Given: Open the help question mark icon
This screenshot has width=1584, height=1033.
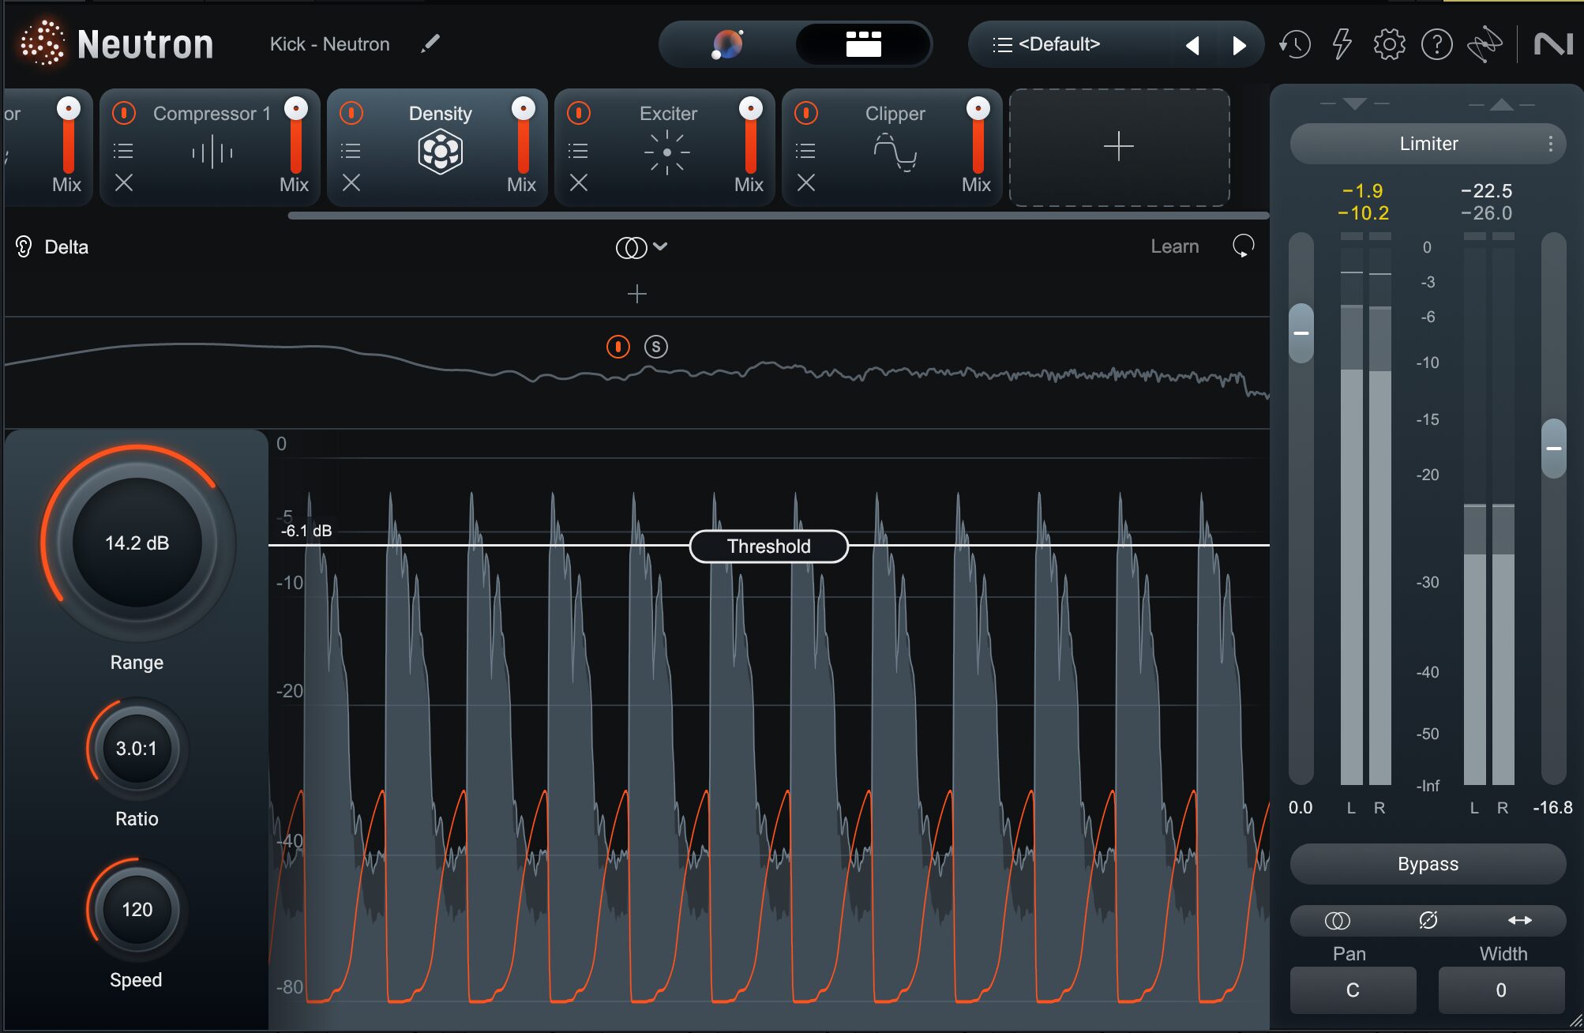Looking at the screenshot, I should click(1436, 44).
